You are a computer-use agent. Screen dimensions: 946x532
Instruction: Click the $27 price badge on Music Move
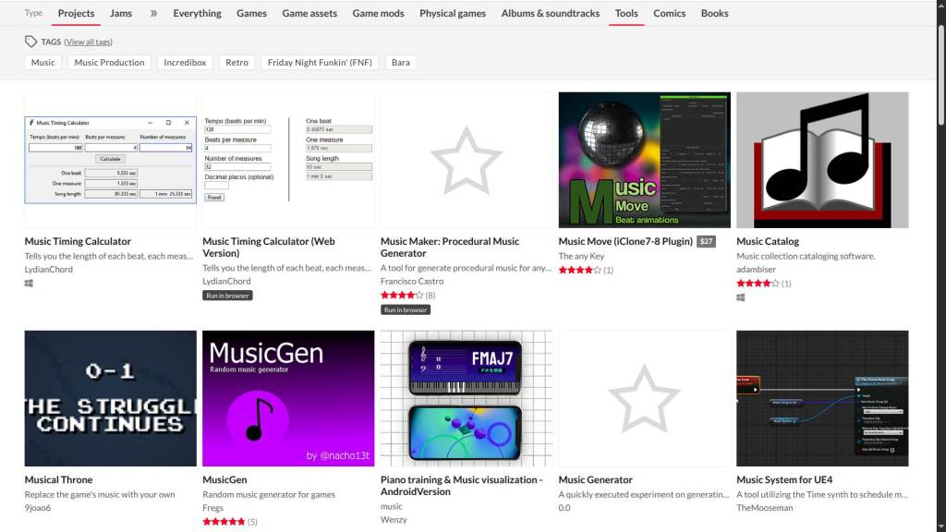pos(706,241)
